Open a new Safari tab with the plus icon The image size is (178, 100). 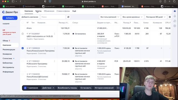click(169, 1)
